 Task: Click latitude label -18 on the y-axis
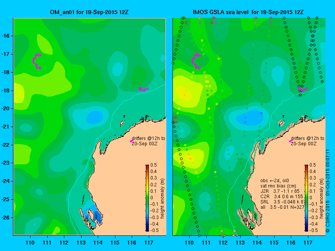pos(5,72)
